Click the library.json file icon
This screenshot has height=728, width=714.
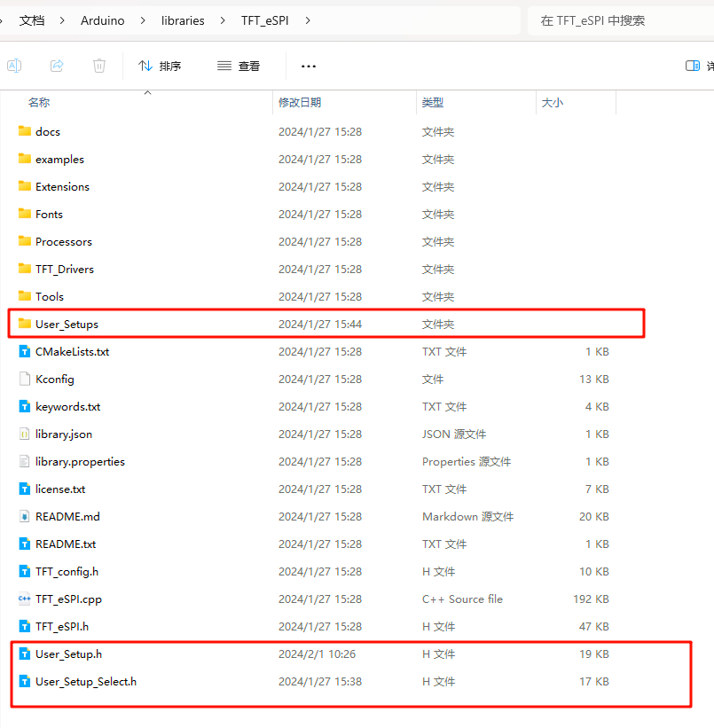[x=25, y=434]
